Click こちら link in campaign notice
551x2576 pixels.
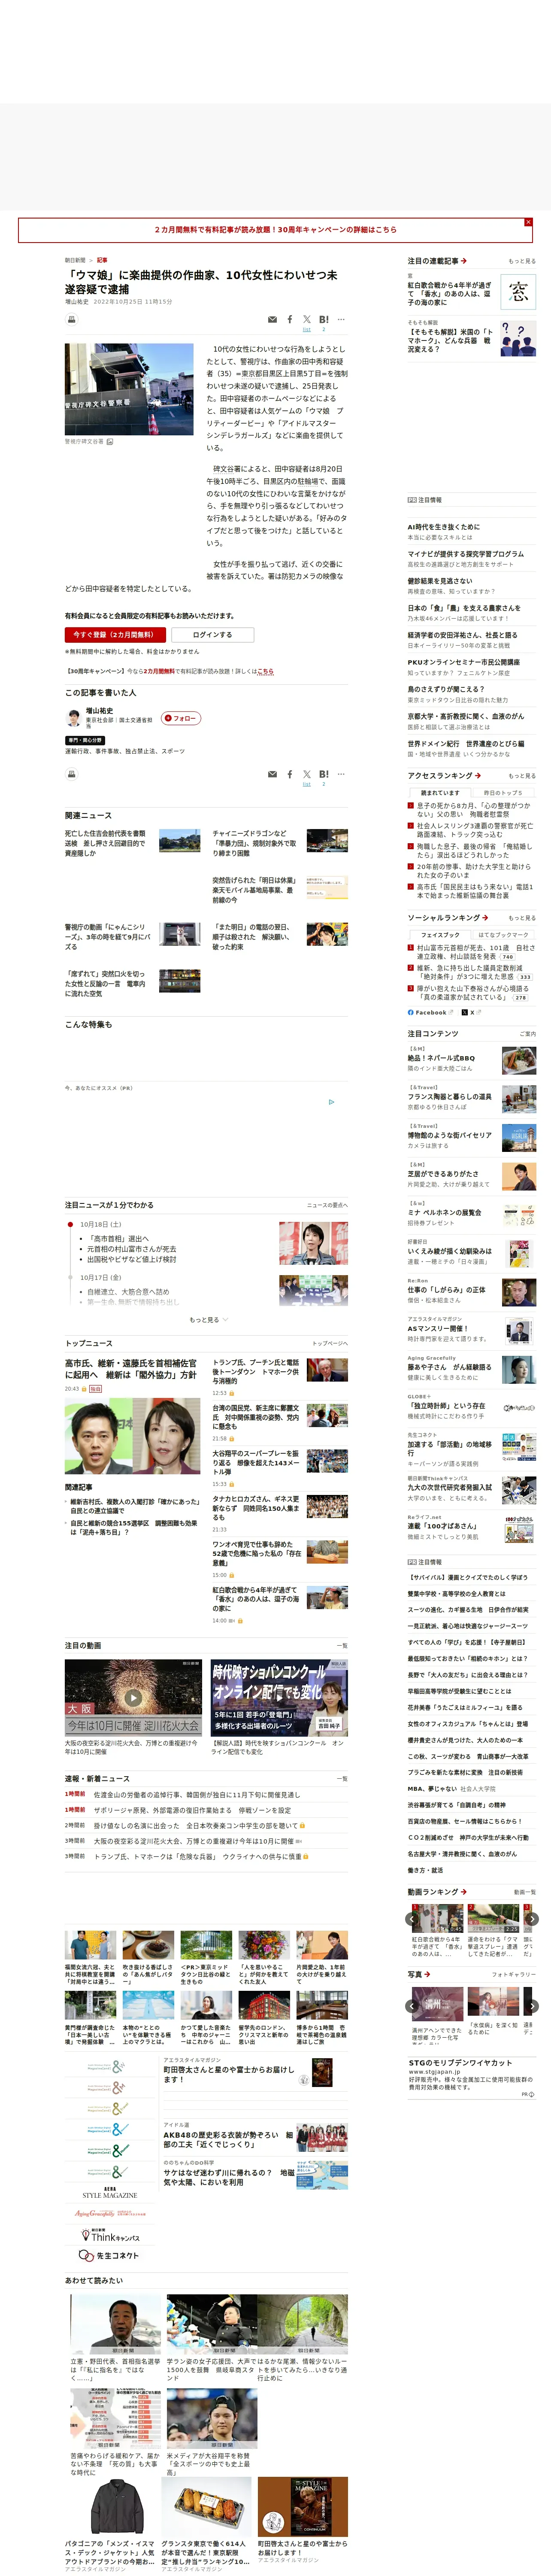tap(265, 671)
